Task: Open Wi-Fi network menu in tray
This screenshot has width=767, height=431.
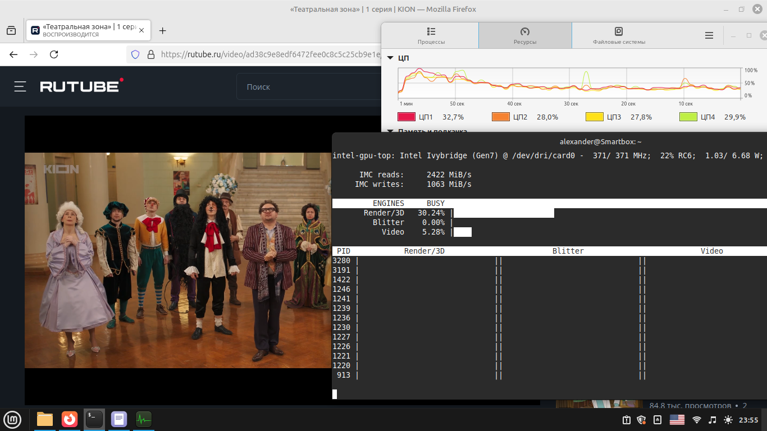Action: coord(697,420)
